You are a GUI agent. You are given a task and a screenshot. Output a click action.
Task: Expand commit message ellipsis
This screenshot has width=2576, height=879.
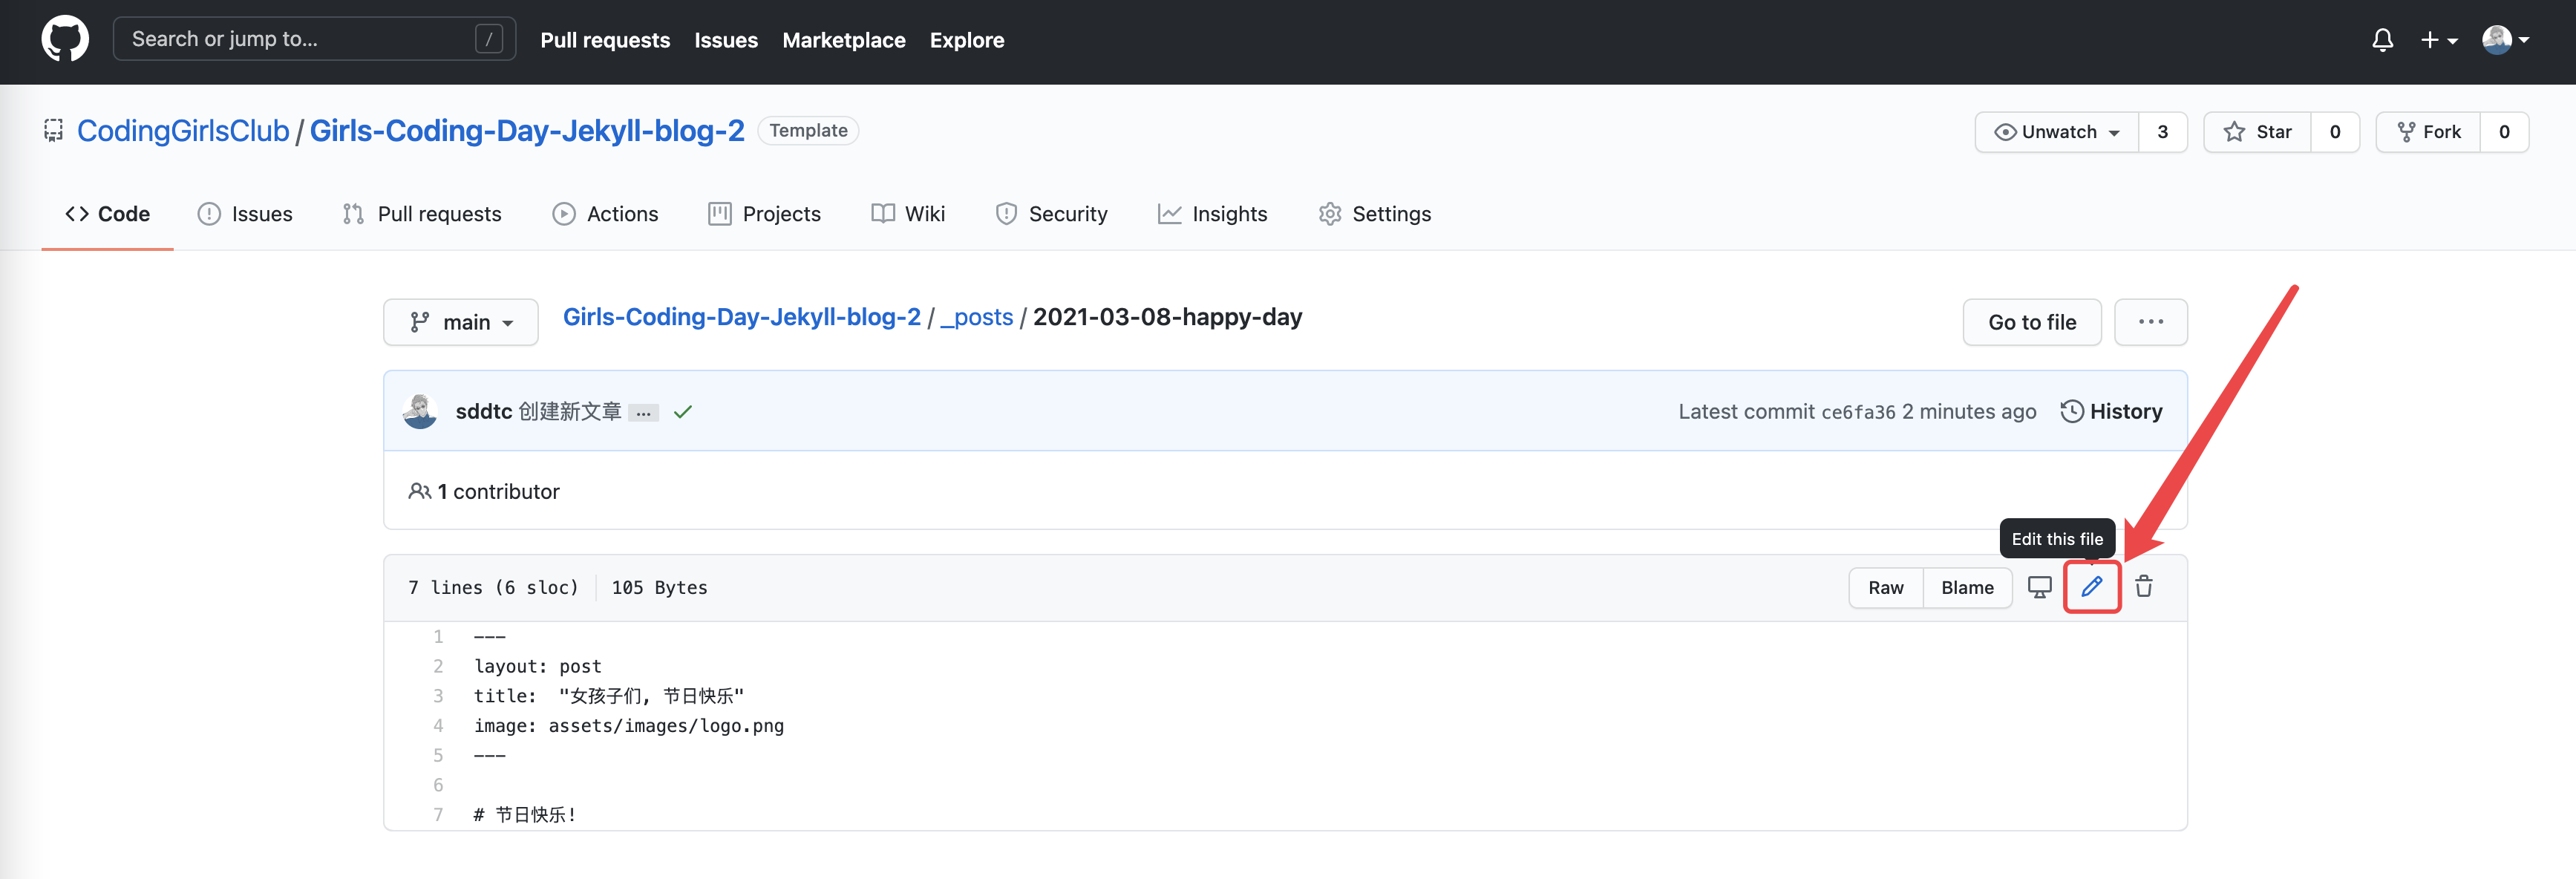pos(643,413)
